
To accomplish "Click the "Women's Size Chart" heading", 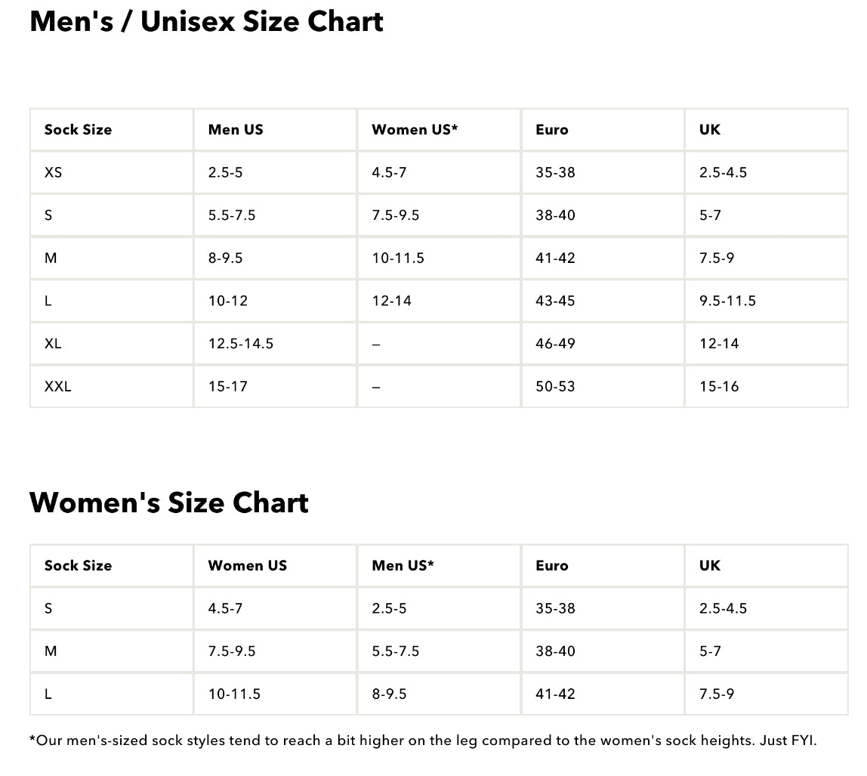I will pos(169,503).
